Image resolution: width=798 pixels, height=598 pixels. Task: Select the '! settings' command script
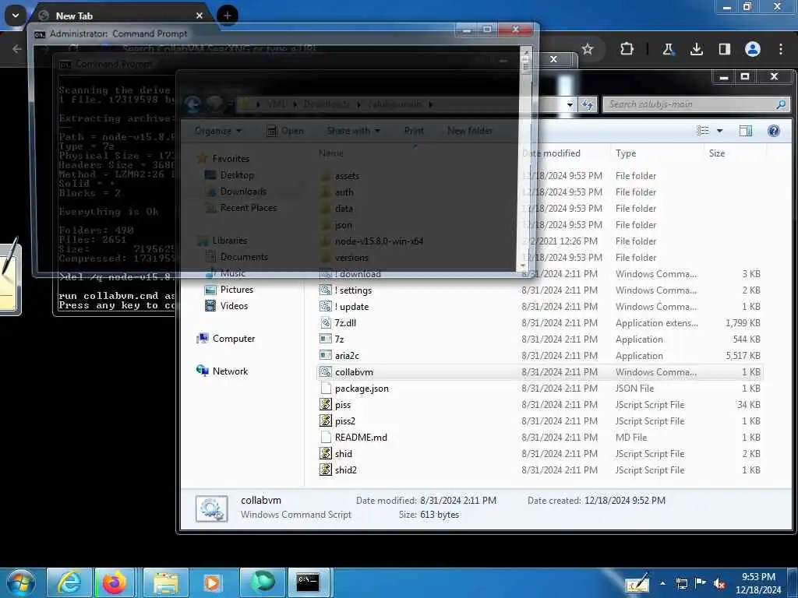[x=353, y=290]
